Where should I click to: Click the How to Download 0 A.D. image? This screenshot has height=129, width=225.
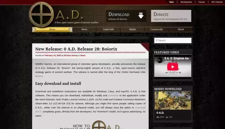pos(90,125)
